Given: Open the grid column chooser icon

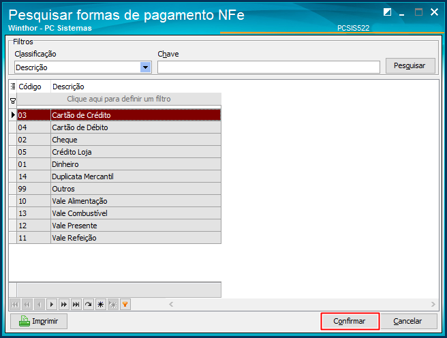Looking at the screenshot, I should point(13,86).
